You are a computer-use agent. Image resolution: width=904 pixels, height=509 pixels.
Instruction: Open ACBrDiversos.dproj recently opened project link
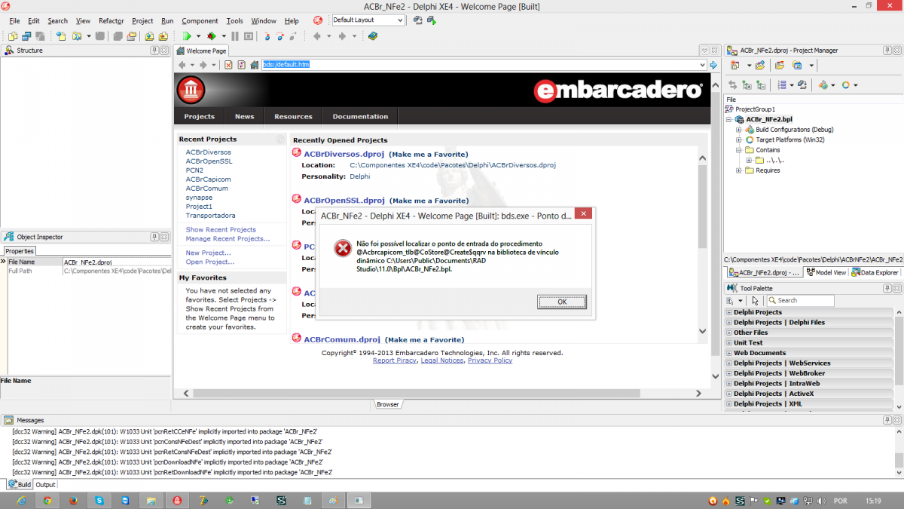click(x=344, y=154)
